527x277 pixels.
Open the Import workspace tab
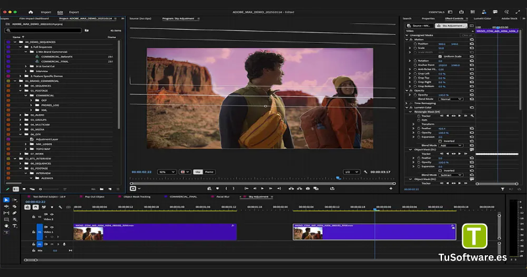click(46, 12)
